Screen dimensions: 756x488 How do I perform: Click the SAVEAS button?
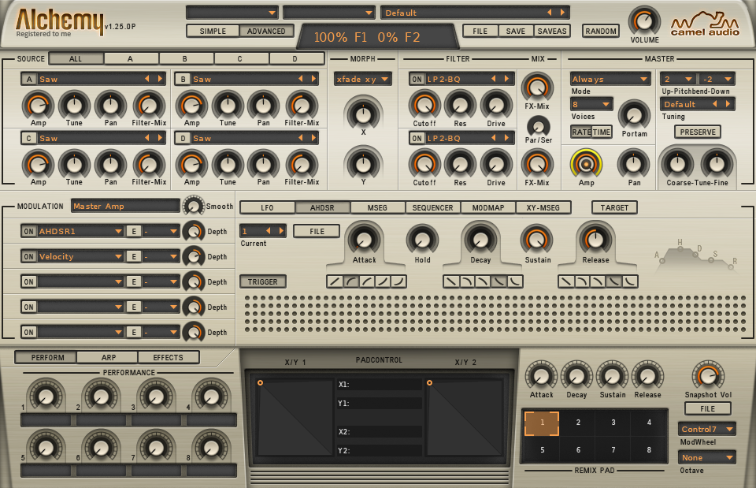pos(552,32)
